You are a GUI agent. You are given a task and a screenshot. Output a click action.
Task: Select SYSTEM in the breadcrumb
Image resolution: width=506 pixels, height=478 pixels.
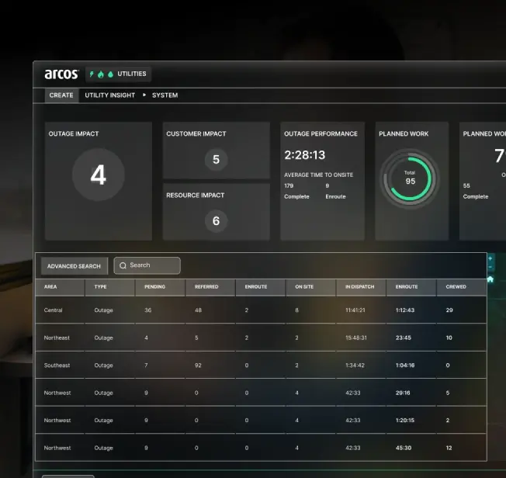click(x=165, y=95)
